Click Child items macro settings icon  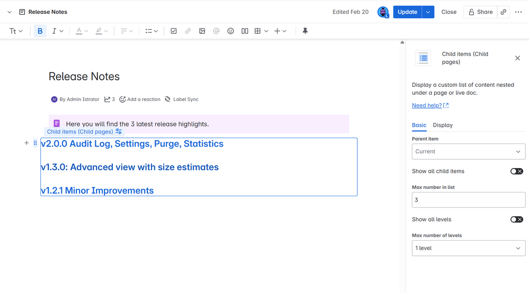[x=119, y=131]
